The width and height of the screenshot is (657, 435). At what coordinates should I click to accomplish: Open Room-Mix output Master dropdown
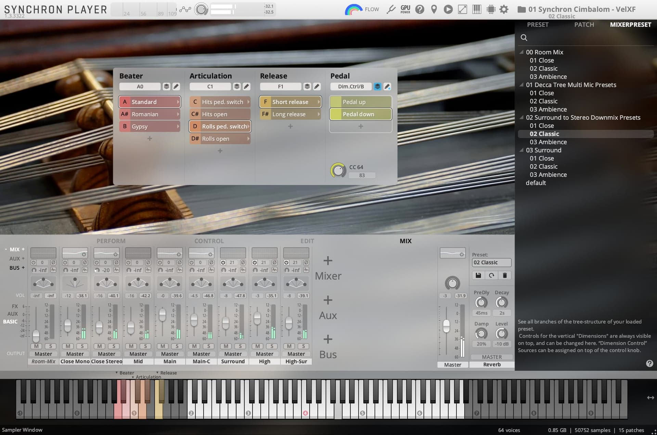[x=43, y=354]
